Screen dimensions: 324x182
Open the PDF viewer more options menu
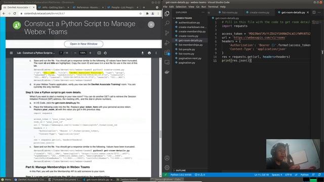[x=156, y=53]
